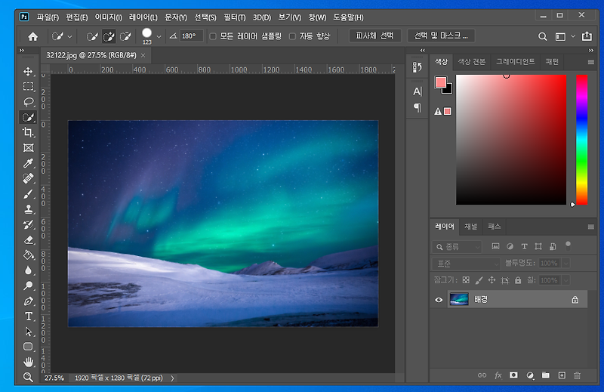Image resolution: width=604 pixels, height=392 pixels.
Task: Enable the 모든 레이어 샘플링 checkbox
Action: click(213, 36)
